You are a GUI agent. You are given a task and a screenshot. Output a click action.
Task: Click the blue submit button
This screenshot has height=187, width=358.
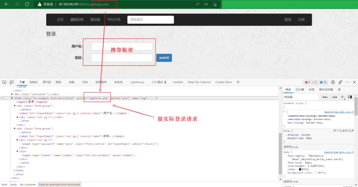click(x=164, y=58)
